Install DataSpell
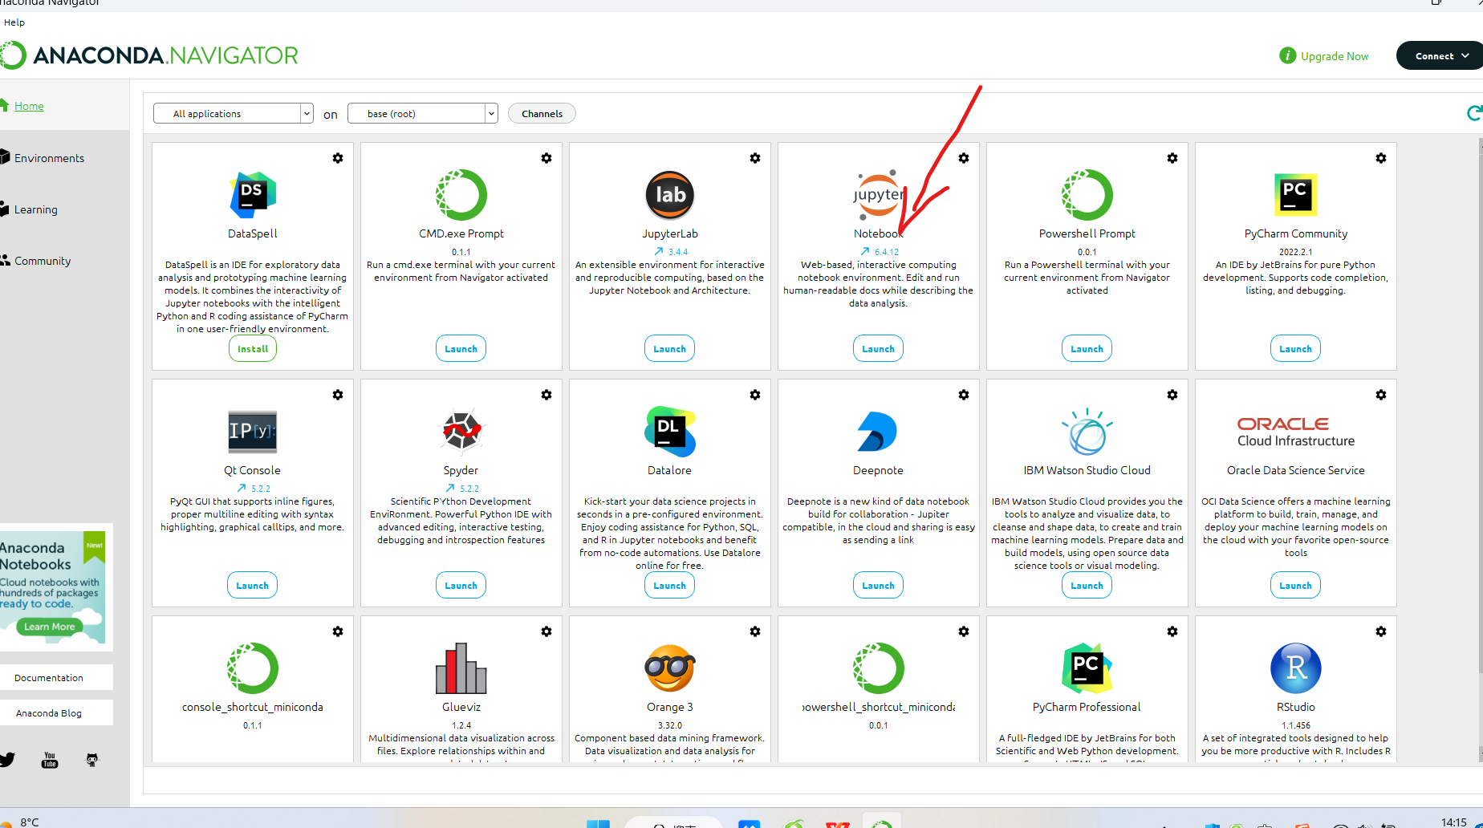The width and height of the screenshot is (1483, 828). click(x=253, y=348)
